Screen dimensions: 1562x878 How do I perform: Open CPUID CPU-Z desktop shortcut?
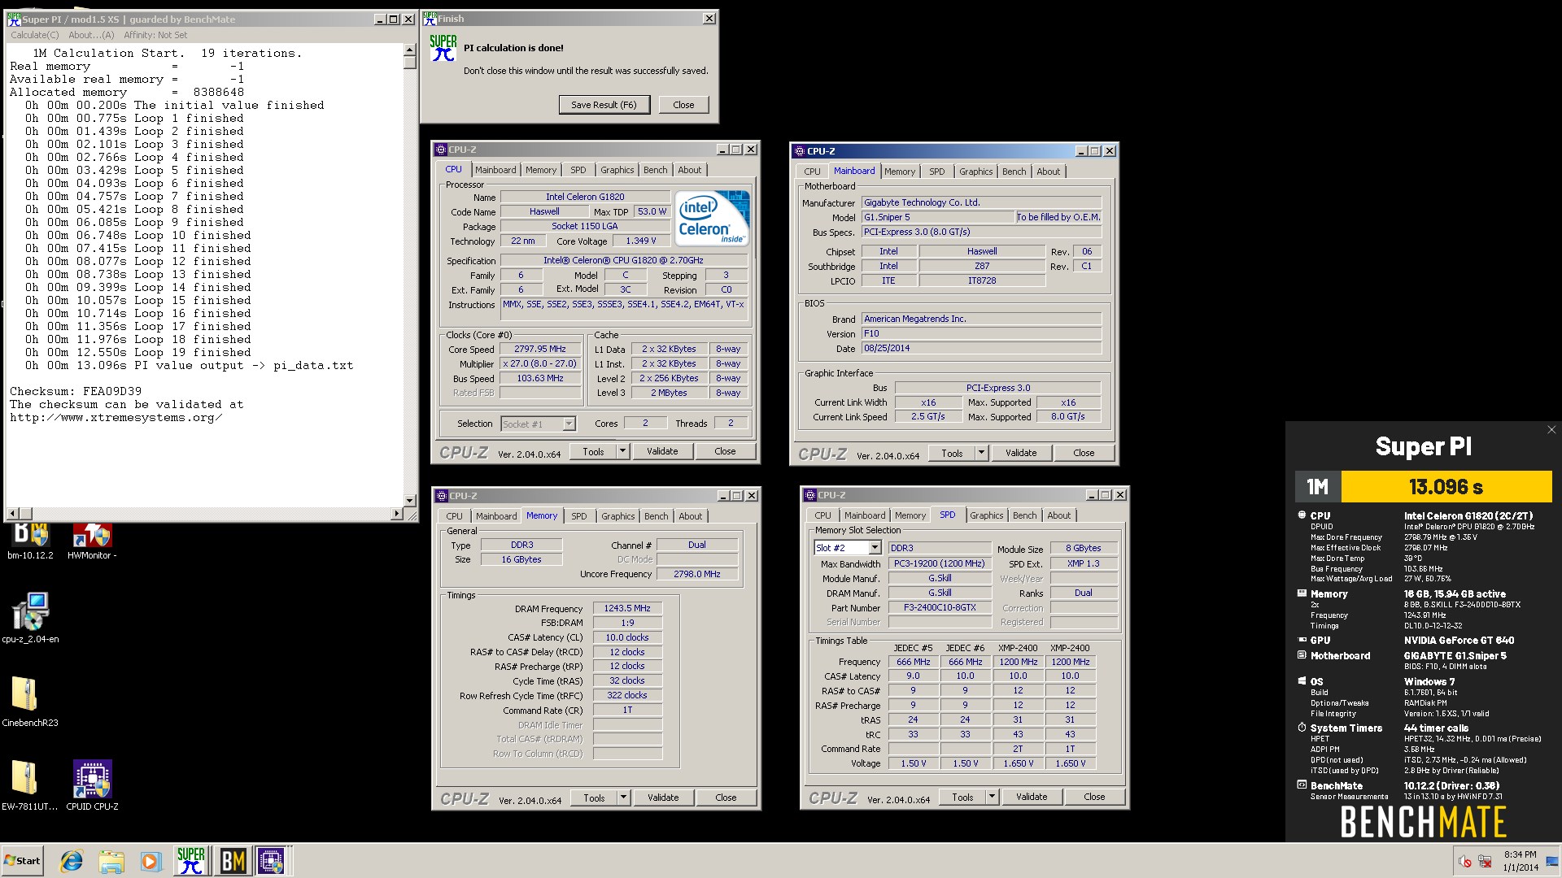92,785
